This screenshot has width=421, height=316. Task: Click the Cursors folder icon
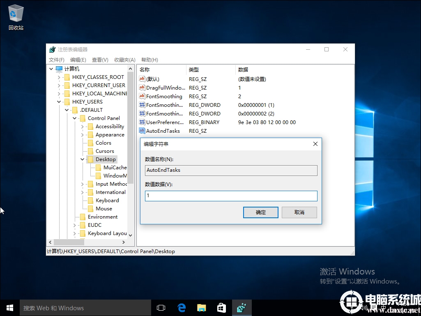click(x=90, y=151)
